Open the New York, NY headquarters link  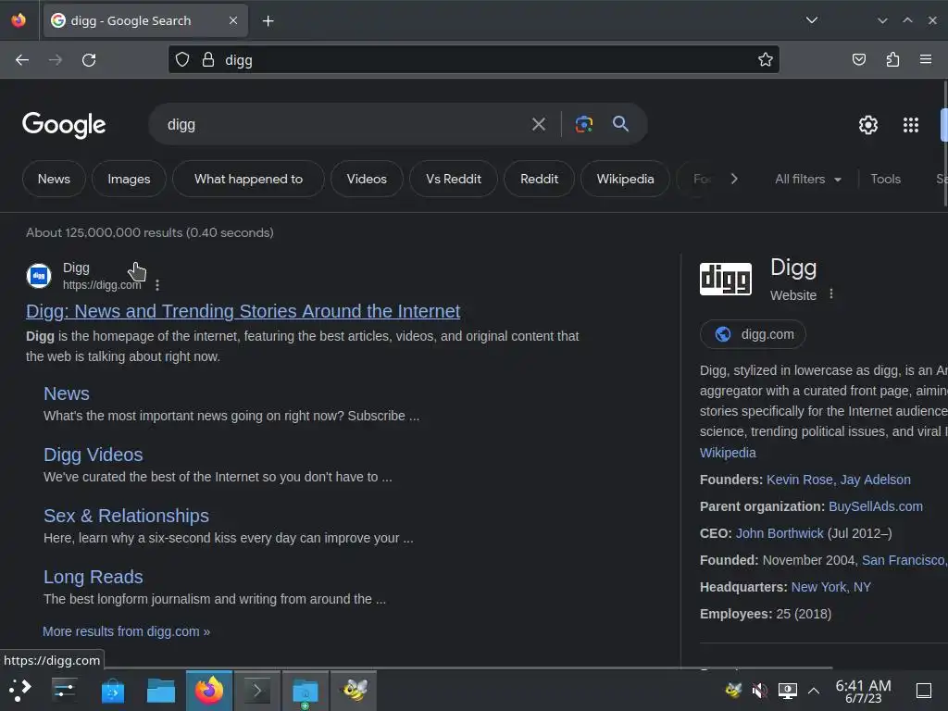point(830,587)
